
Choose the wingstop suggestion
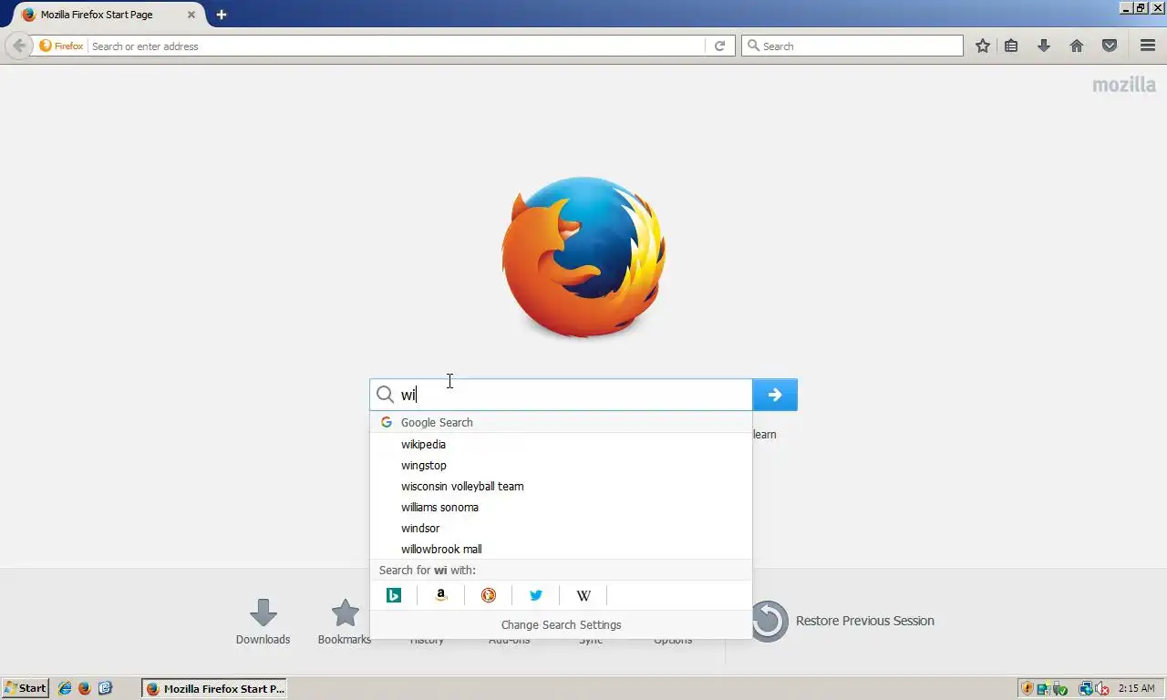[561, 465]
